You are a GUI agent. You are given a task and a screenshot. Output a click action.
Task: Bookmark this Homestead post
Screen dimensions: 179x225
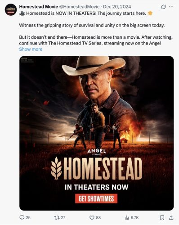[162, 217]
